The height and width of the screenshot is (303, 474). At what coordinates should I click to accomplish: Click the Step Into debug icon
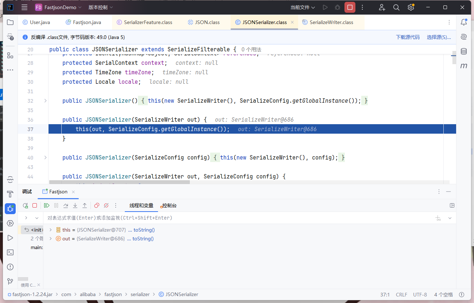pyautogui.click(x=75, y=205)
